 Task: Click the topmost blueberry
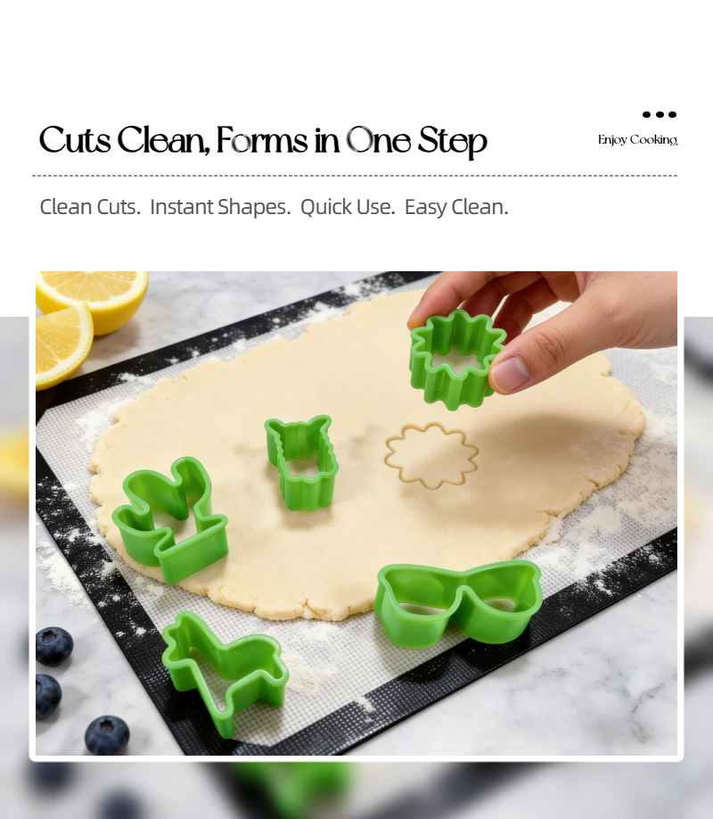[x=53, y=646]
